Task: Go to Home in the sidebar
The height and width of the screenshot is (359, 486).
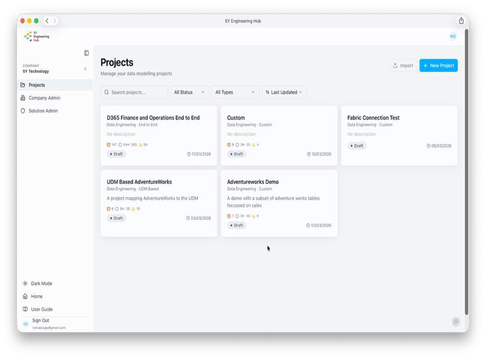Action: pos(36,297)
